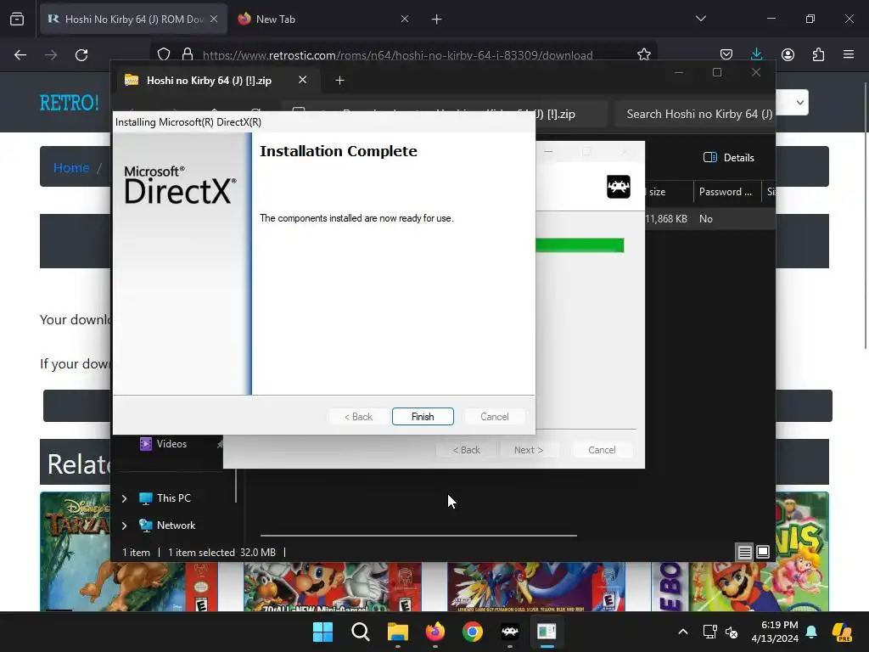Expand This PC in the navigation tree
The width and height of the screenshot is (869, 652).
[x=124, y=498]
